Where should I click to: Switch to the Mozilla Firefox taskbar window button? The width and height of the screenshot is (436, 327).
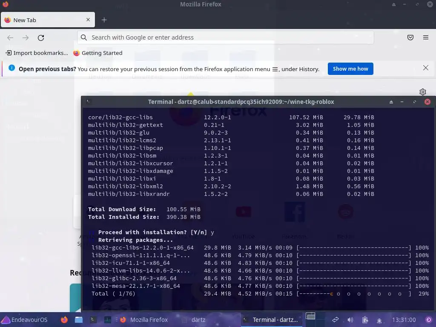(144, 320)
